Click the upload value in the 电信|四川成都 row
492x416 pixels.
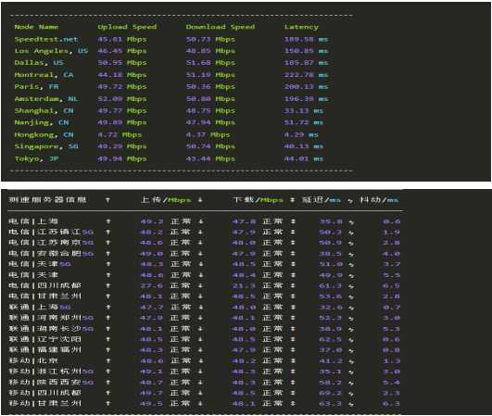tap(152, 285)
